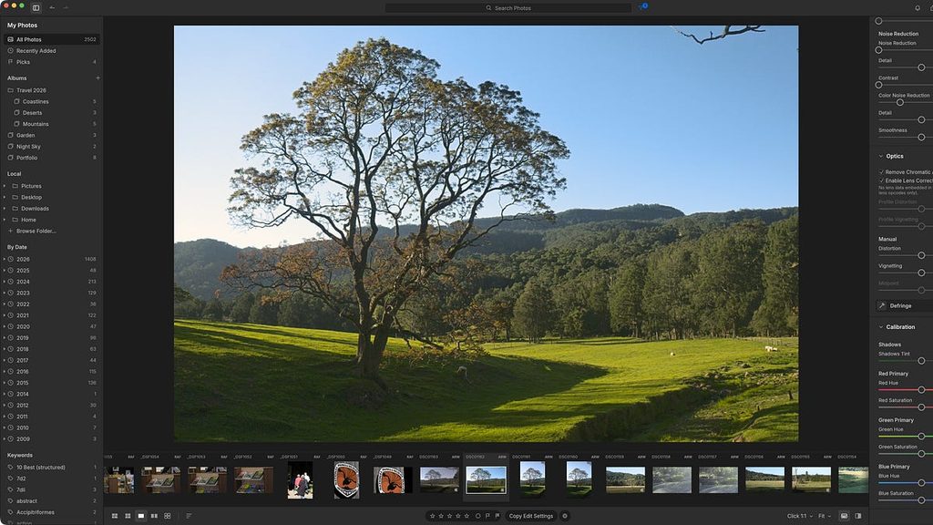Add a new album with plus icon
The image size is (933, 525).
(97, 78)
